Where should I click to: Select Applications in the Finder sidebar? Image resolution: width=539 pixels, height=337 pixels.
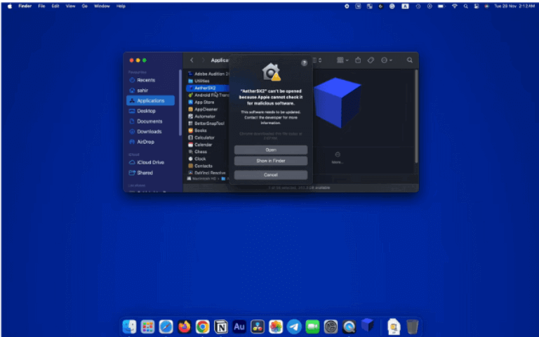point(150,100)
